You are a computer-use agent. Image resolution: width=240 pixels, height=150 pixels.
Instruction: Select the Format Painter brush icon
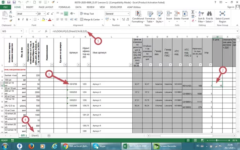(11, 20)
